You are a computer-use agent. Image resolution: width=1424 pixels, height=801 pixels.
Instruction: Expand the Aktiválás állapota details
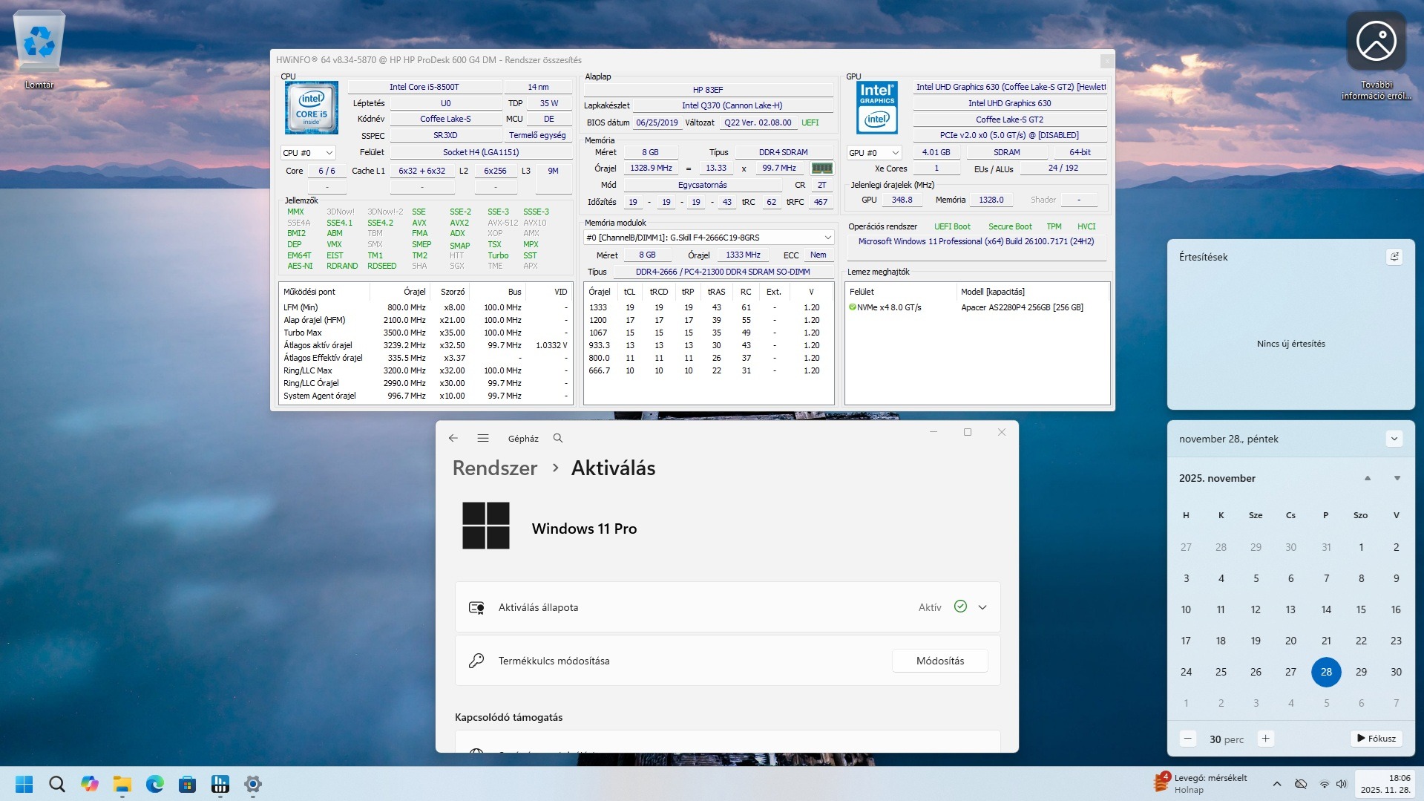982,607
